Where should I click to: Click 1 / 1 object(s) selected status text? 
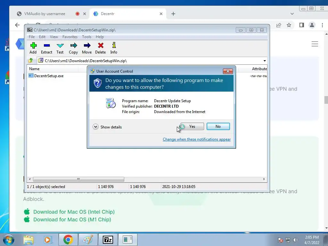tap(46, 187)
